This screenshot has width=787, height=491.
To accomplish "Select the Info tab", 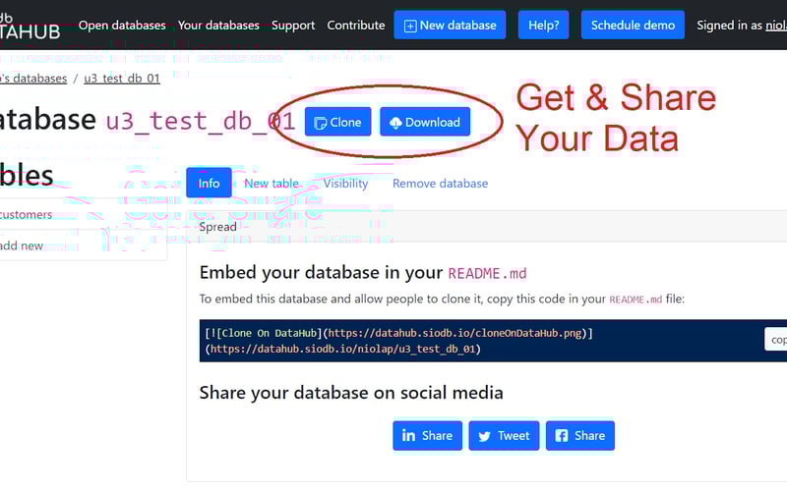I will (209, 183).
